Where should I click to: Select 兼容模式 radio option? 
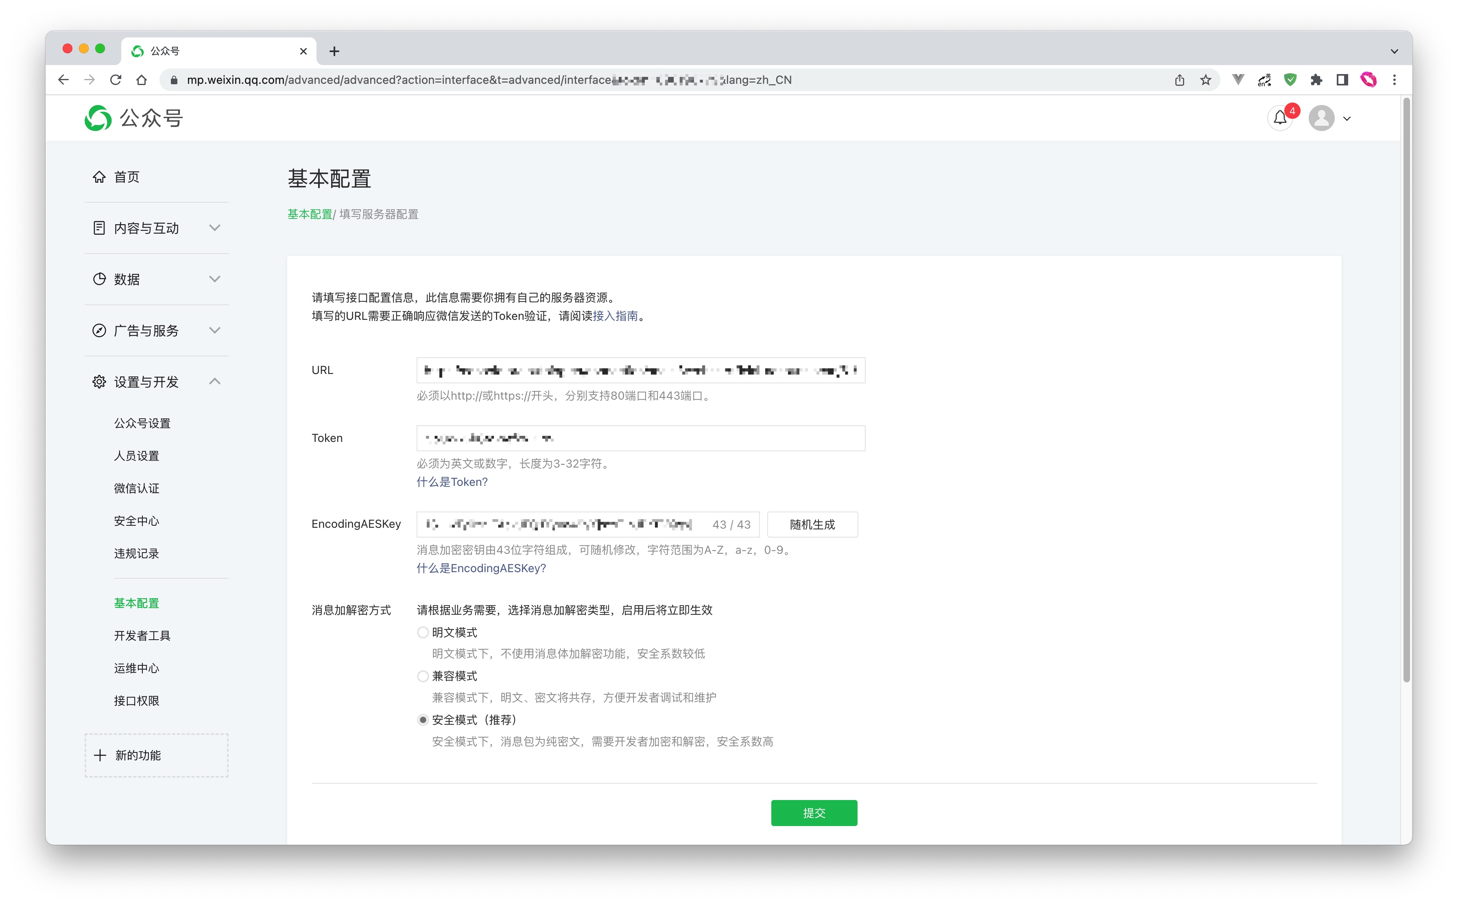click(423, 676)
